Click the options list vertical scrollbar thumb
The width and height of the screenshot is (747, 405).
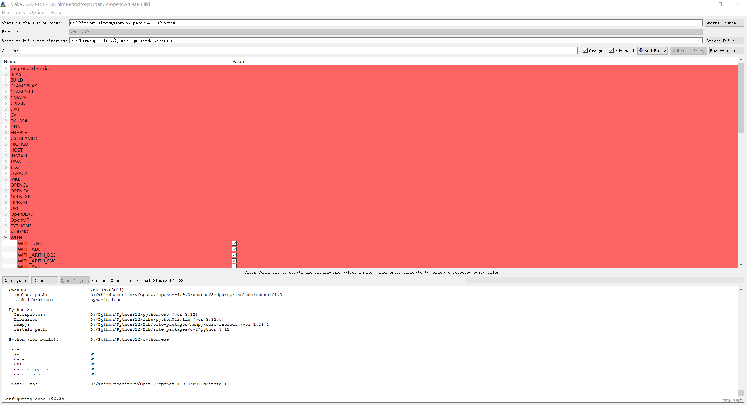[x=741, y=98]
